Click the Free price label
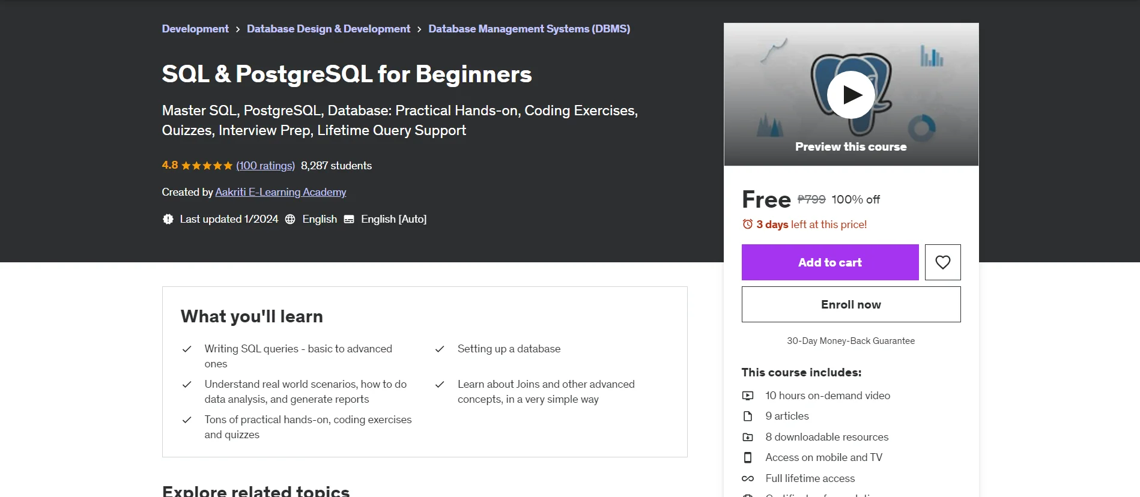The width and height of the screenshot is (1140, 497). 766,199
